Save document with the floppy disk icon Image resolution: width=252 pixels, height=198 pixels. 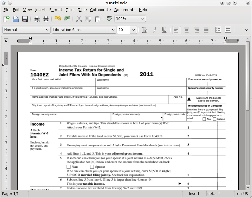[25, 19]
